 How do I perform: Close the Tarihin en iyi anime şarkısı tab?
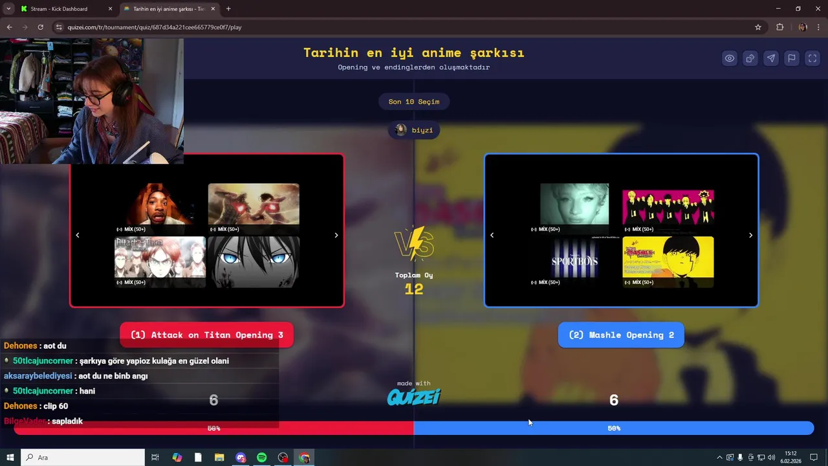pos(212,9)
